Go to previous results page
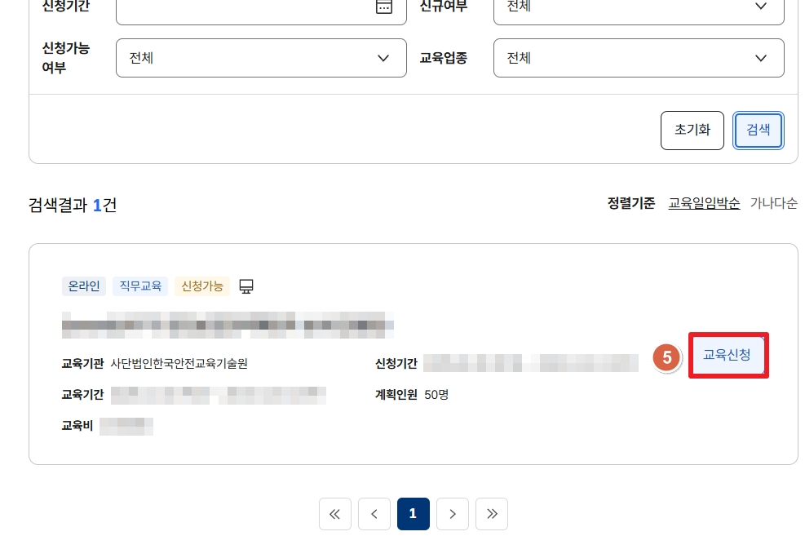Image resolution: width=805 pixels, height=536 pixels. point(374,513)
